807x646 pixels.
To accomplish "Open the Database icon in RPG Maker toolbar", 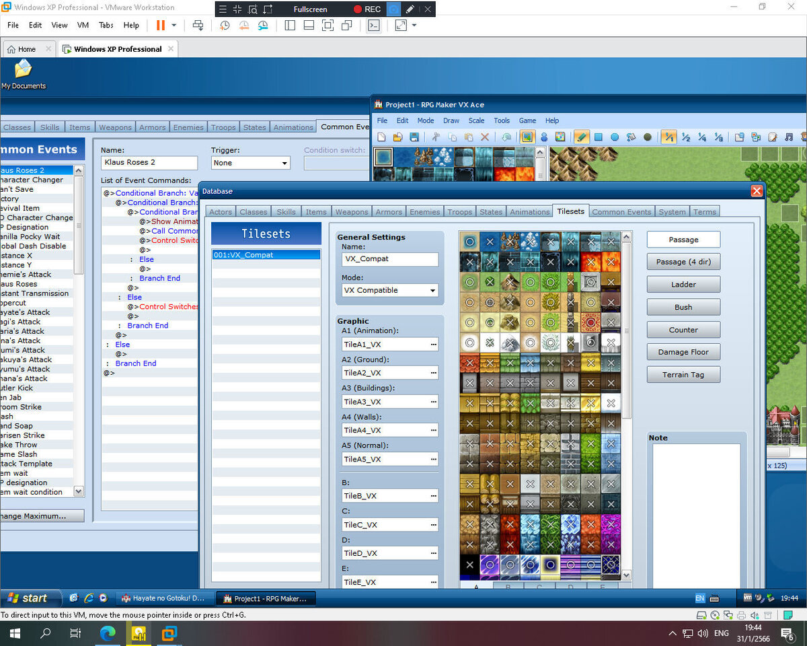I will click(x=739, y=137).
